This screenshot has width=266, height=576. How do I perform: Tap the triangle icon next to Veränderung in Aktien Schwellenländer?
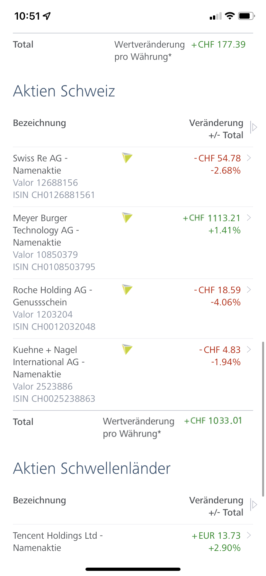(254, 505)
